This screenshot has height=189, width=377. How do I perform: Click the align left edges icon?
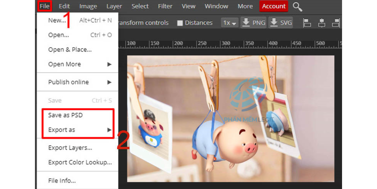tap(307, 23)
